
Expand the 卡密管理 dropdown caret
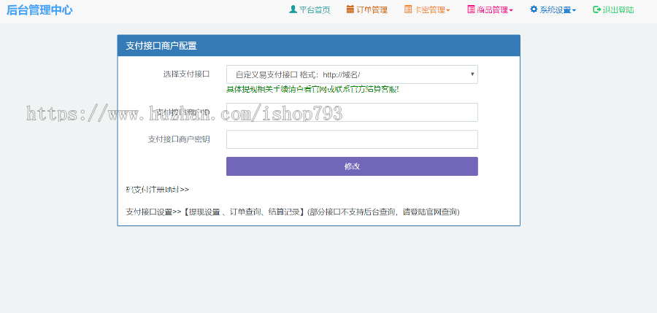pyautogui.click(x=448, y=11)
